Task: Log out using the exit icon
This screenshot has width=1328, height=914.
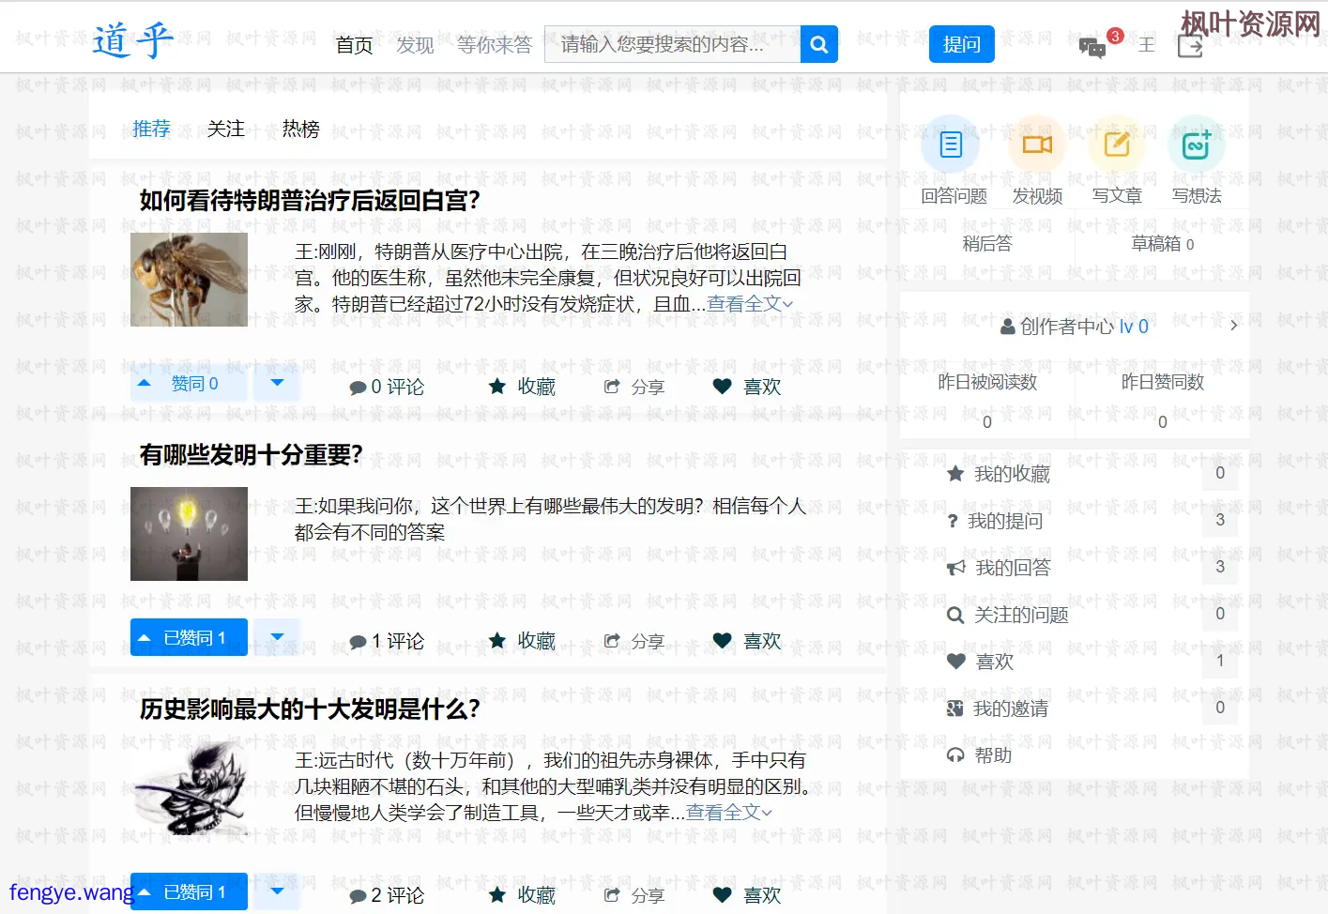Action: [1189, 45]
